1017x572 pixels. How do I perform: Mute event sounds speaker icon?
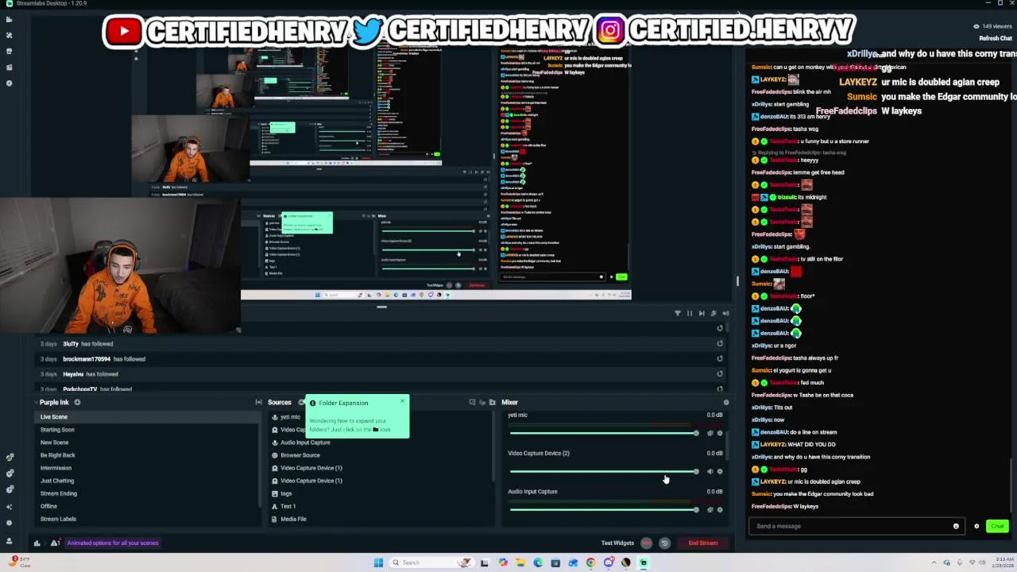(725, 313)
